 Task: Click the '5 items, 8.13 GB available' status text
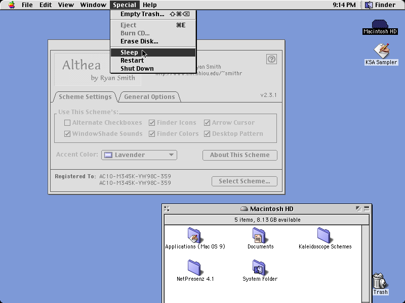coord(267,220)
